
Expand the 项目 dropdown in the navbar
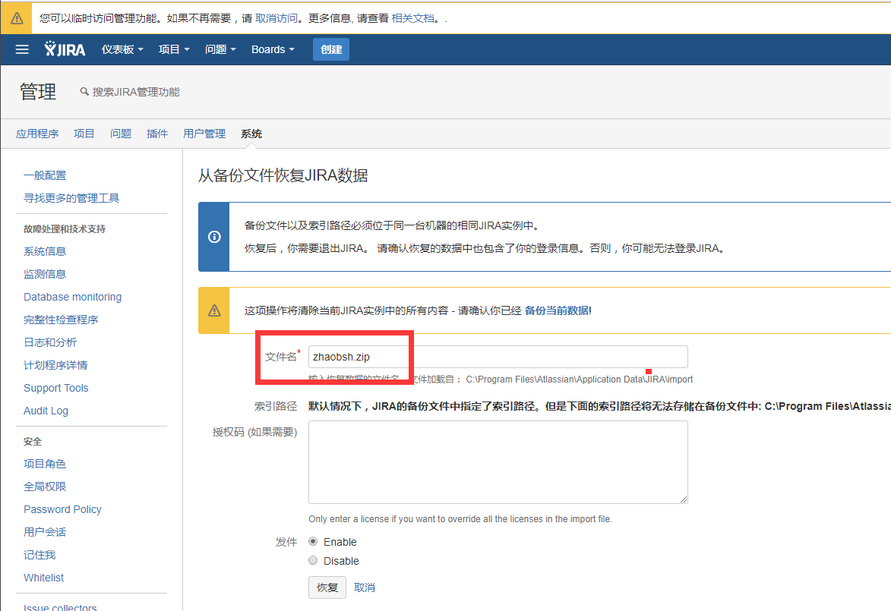[x=174, y=49]
